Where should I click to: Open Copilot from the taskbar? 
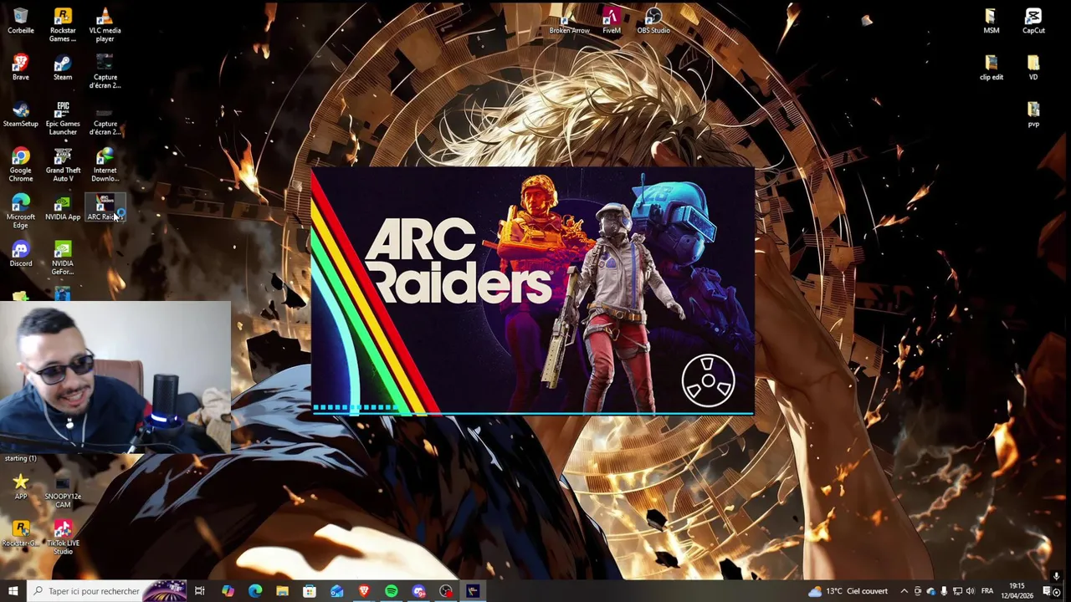[228, 591]
